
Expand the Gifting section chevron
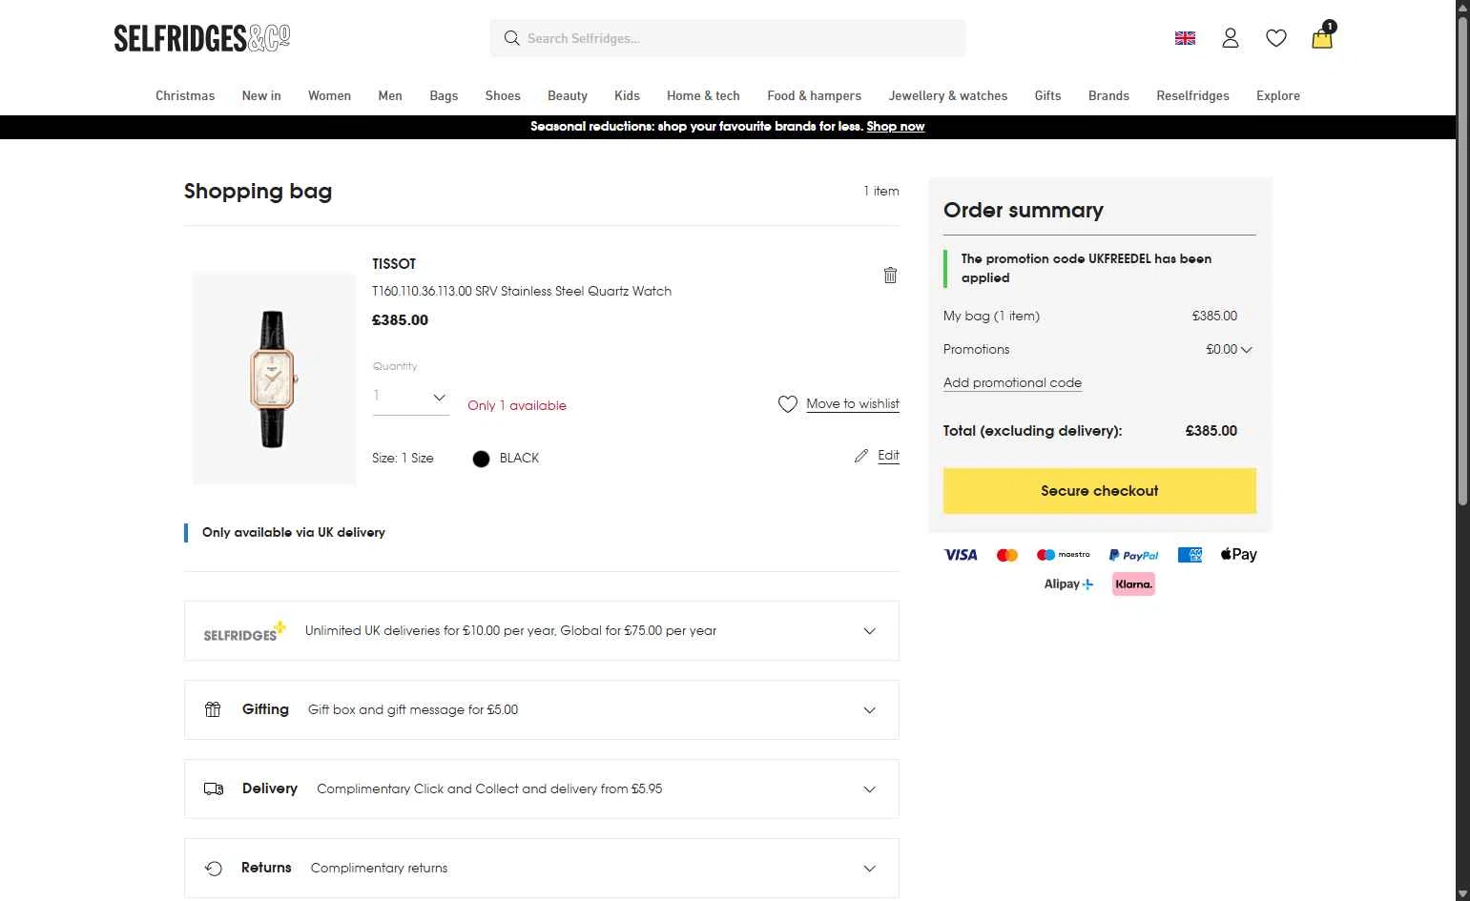point(869,710)
